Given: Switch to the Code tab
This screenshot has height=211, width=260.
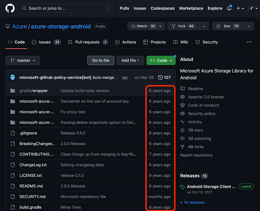Looking at the screenshot, I should [16, 42].
